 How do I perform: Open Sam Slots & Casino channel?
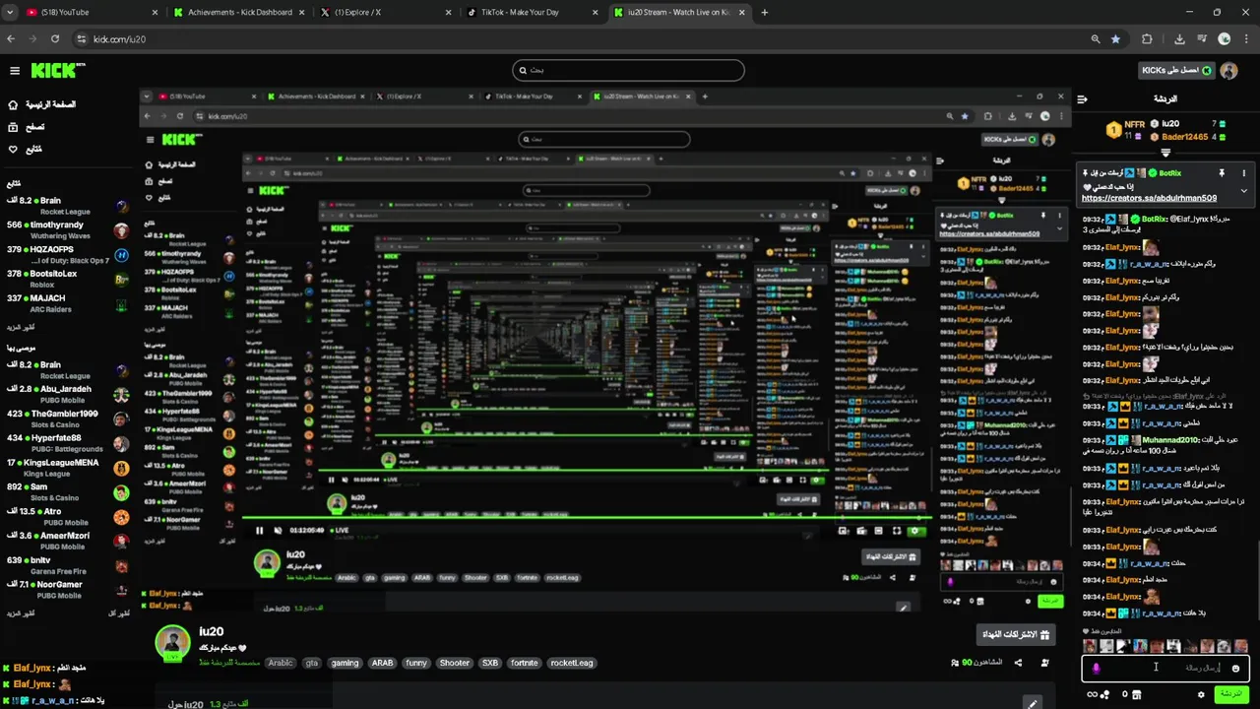pyautogui.click(x=68, y=491)
